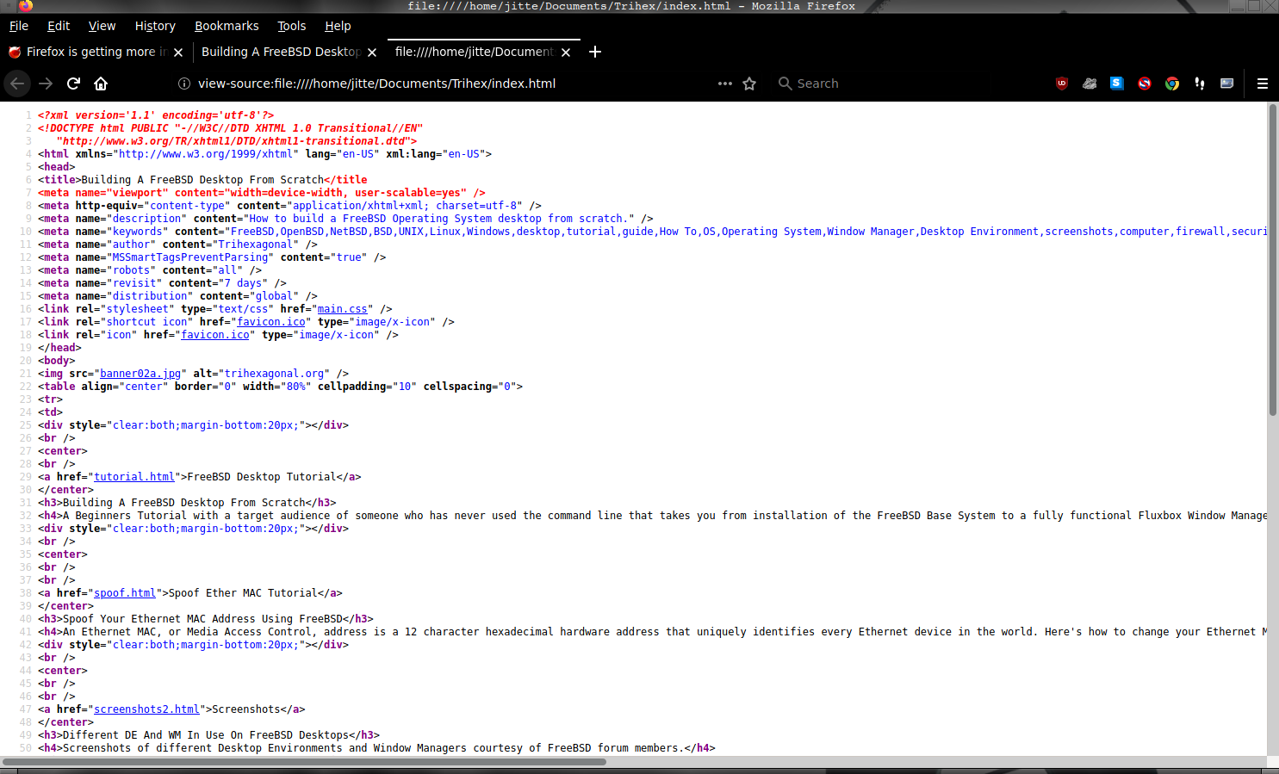Close the 'Firefox is getting more' tab
The image size is (1279, 774).
[178, 53]
